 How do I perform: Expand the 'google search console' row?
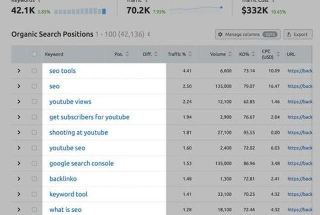click(19, 163)
